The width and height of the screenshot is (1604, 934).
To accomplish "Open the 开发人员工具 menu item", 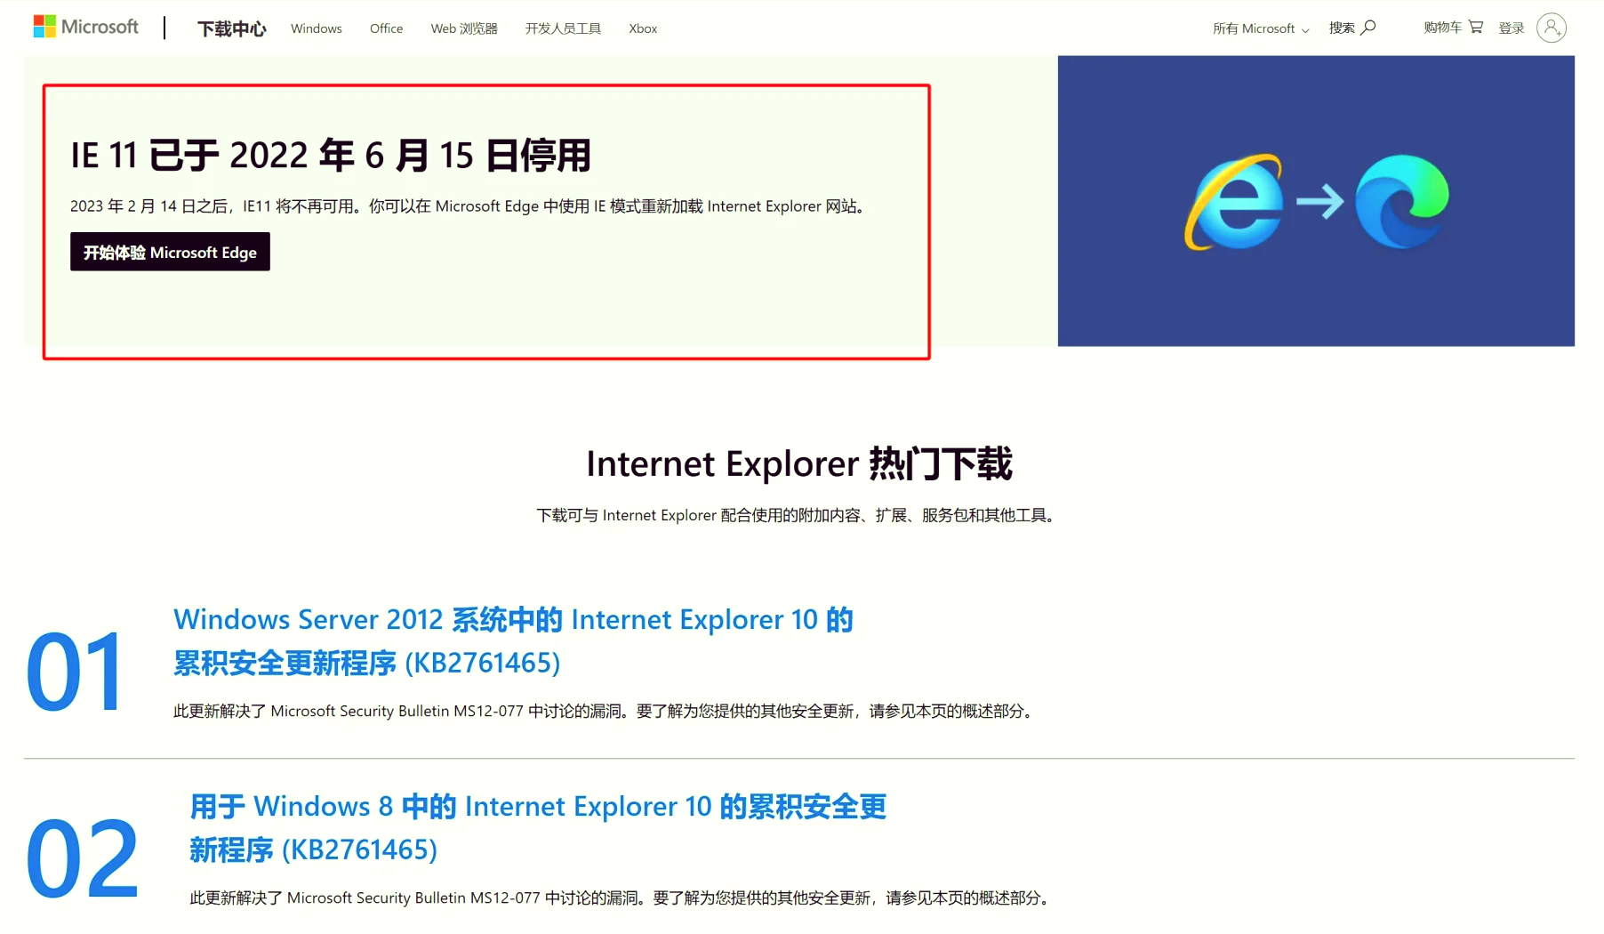I will 563,28.
